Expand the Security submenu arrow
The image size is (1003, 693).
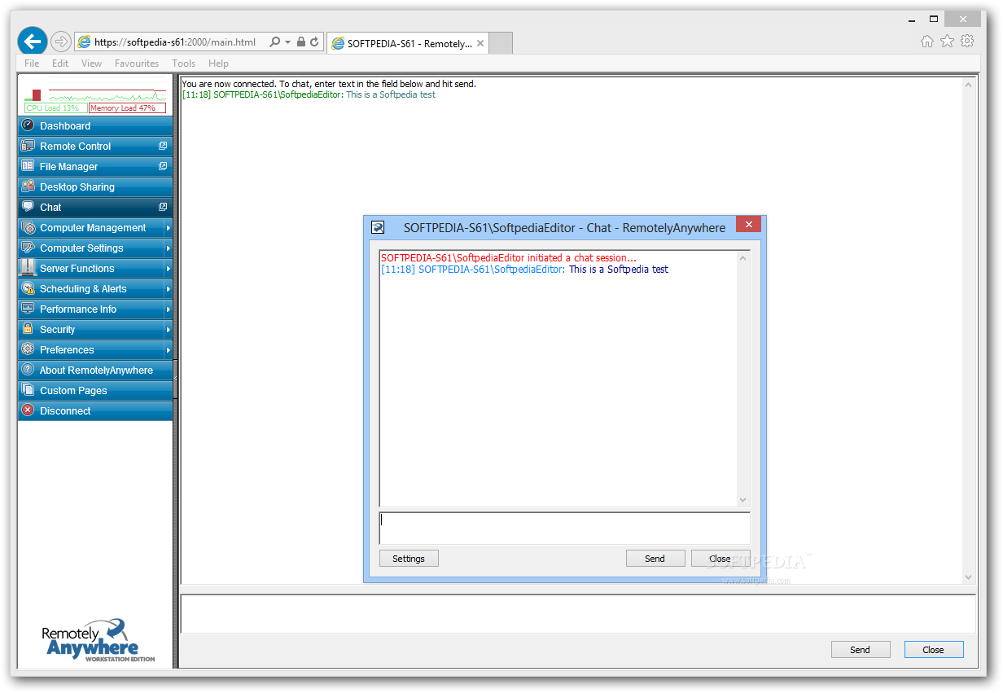click(168, 330)
